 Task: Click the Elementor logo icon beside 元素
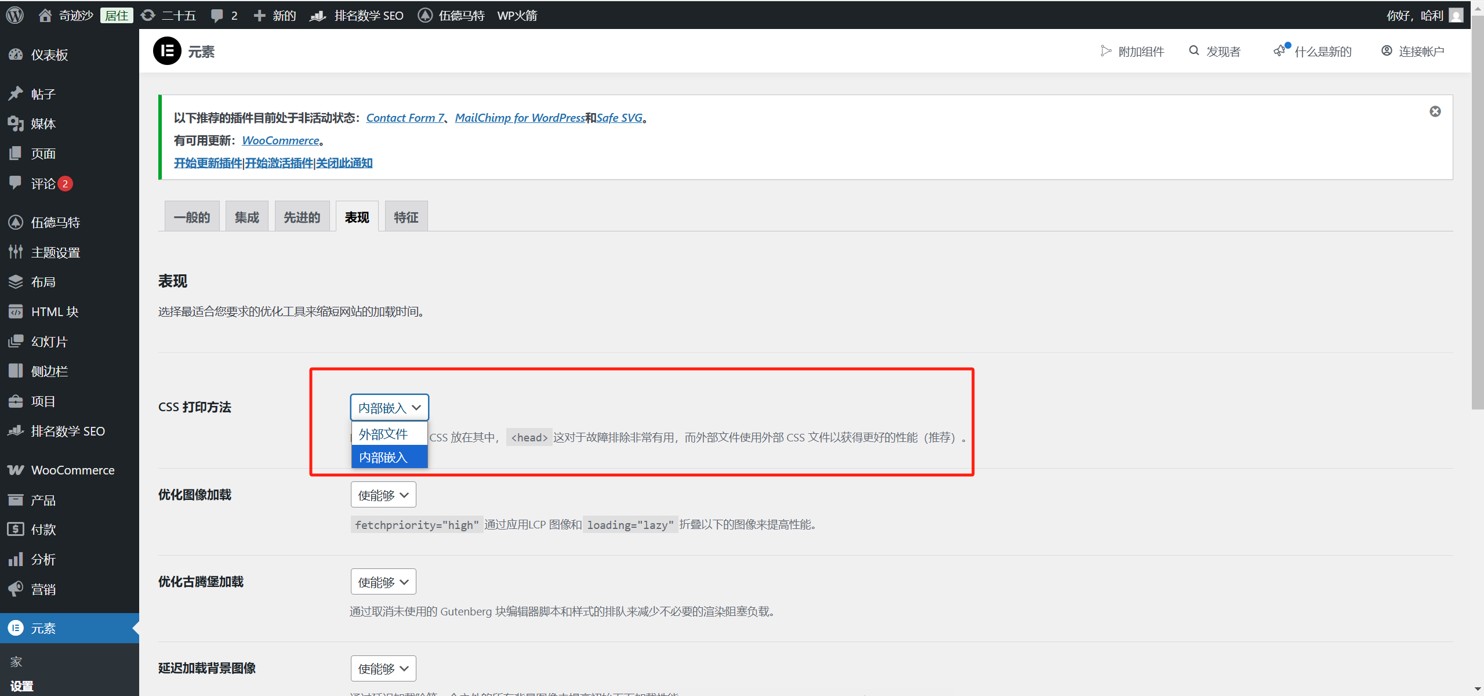point(167,51)
